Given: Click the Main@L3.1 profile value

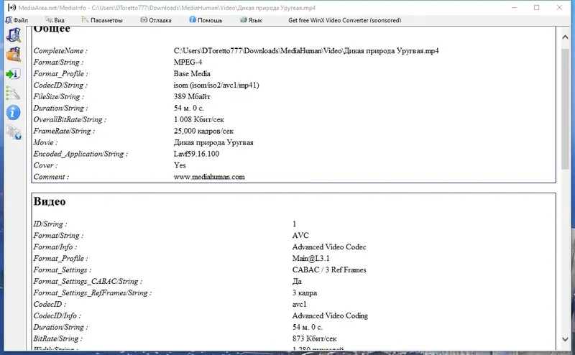Looking at the screenshot, I should 310,258.
